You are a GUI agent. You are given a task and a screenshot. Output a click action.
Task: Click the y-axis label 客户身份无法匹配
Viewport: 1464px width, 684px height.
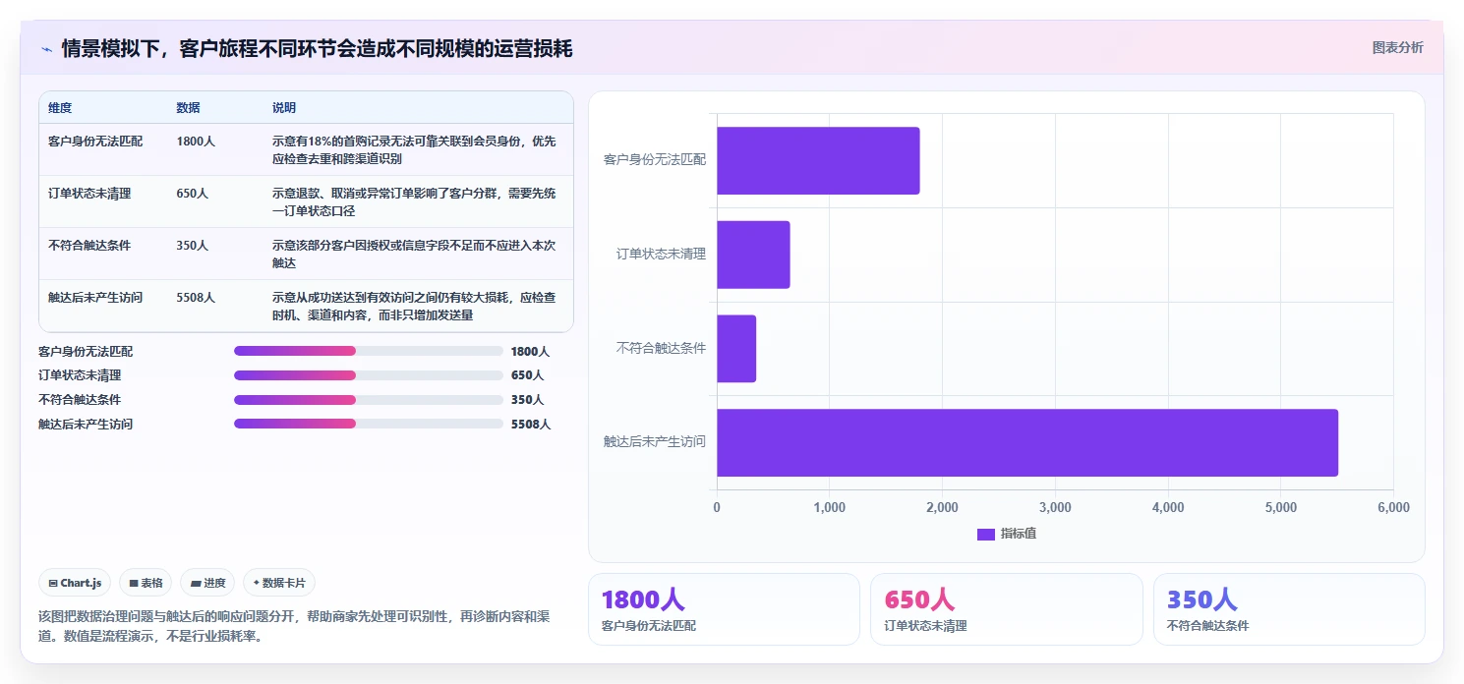tap(655, 159)
